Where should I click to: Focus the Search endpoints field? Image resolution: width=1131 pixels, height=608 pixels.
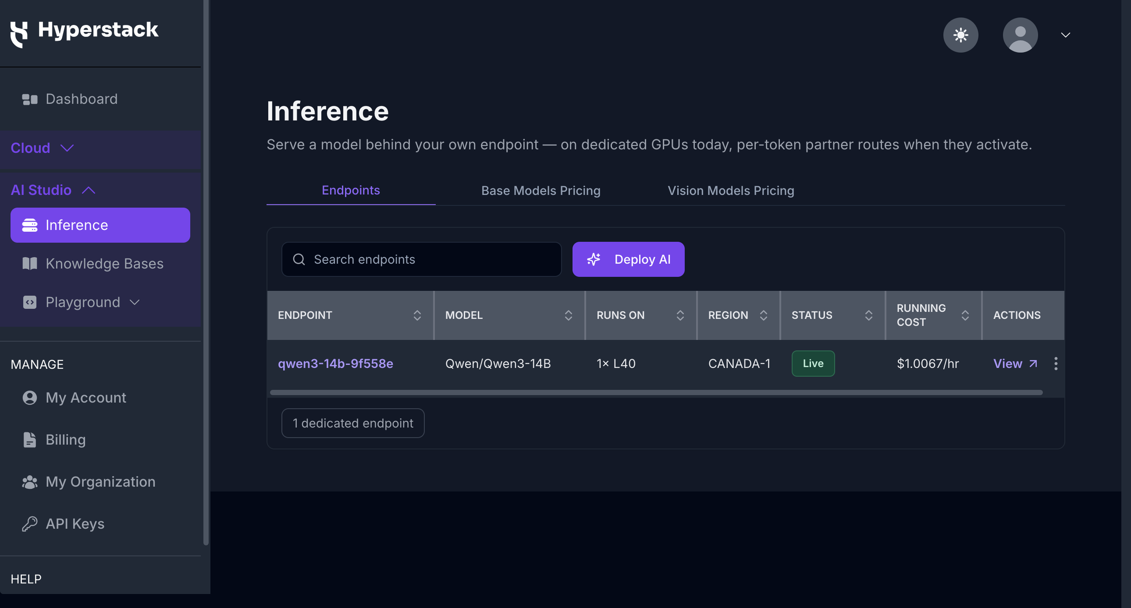[421, 259]
